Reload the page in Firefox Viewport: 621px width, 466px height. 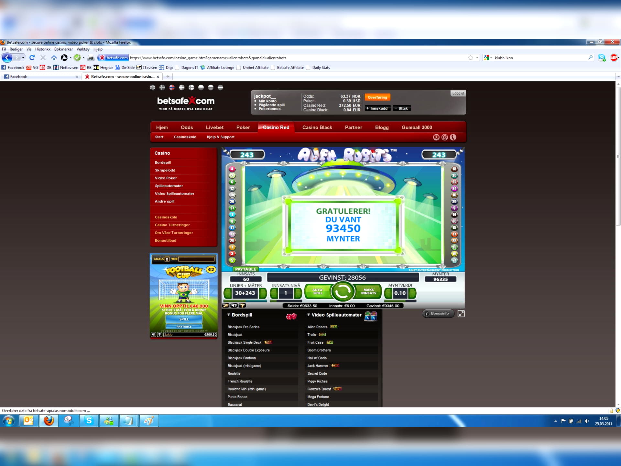[32, 58]
